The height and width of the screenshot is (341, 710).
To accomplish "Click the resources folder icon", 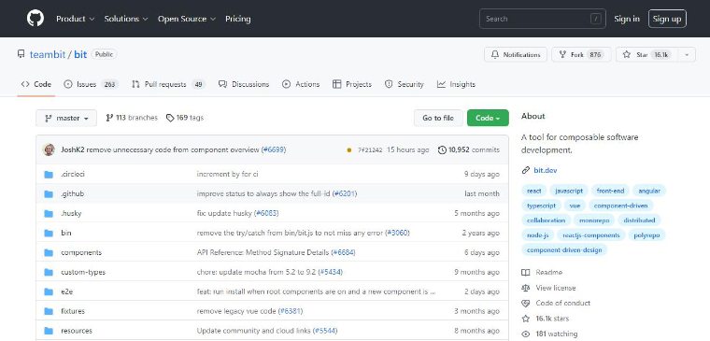I will [x=49, y=331].
